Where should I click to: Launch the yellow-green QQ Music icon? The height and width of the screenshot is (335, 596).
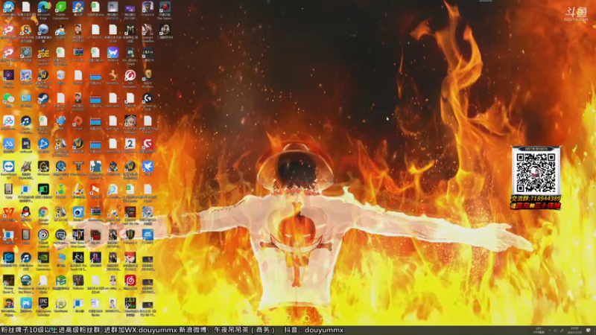click(60, 189)
